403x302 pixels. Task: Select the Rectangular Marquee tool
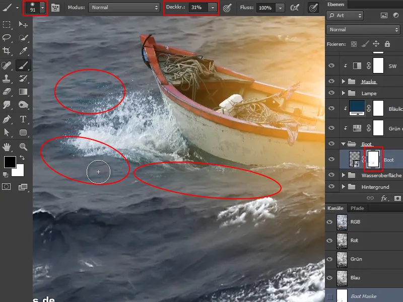7,24
